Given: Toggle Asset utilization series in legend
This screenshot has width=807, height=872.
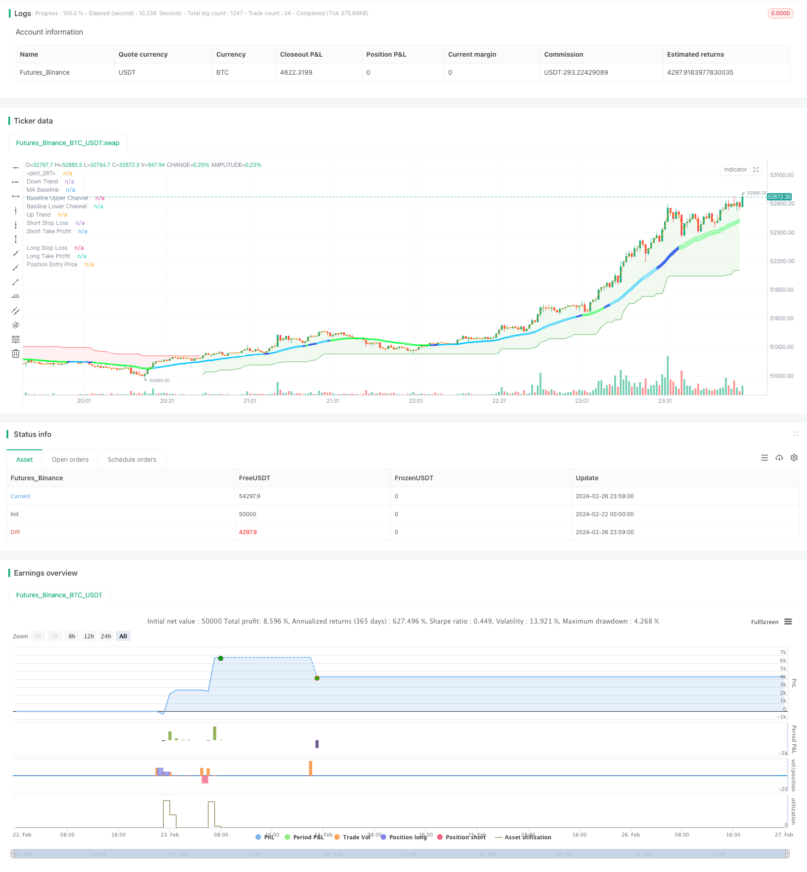Looking at the screenshot, I should point(523,837).
